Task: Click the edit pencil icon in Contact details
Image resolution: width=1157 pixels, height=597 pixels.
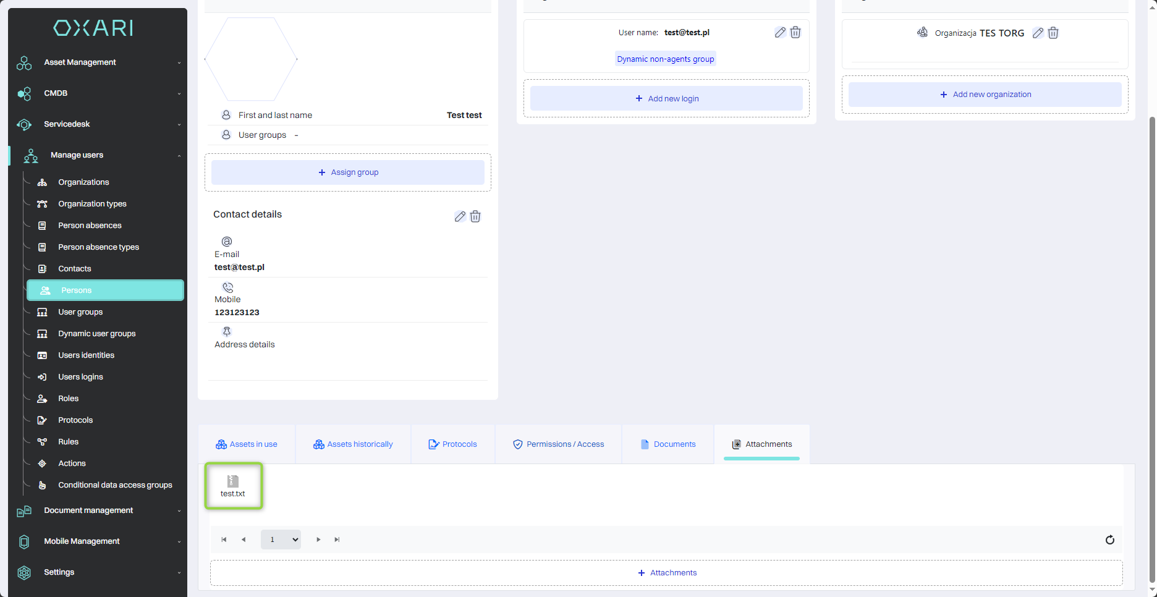Action: [460, 216]
